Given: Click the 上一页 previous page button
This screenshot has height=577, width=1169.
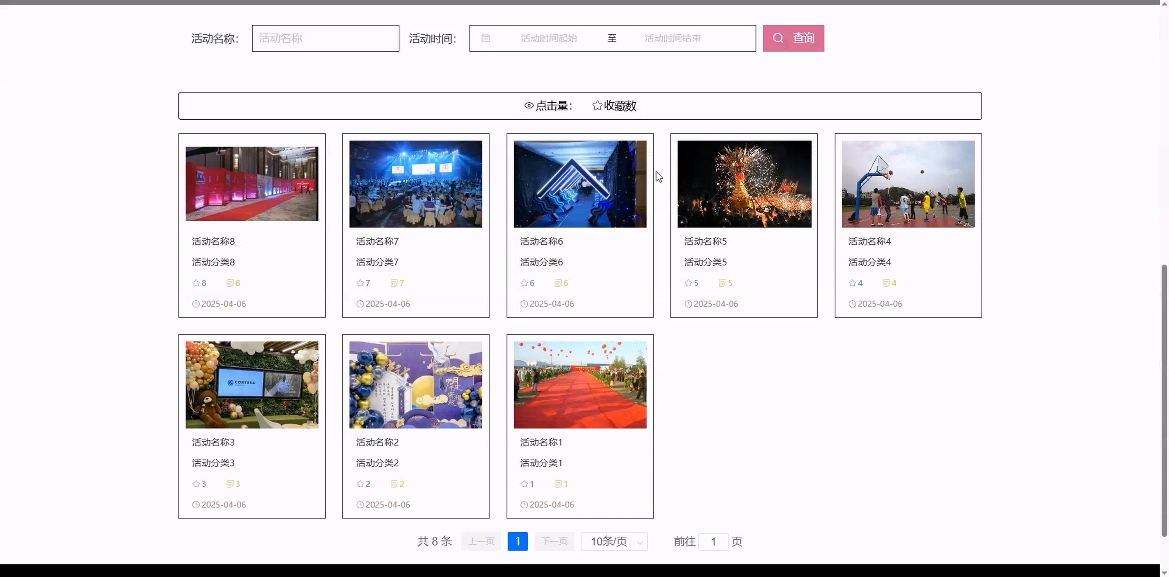Looking at the screenshot, I should pos(481,542).
